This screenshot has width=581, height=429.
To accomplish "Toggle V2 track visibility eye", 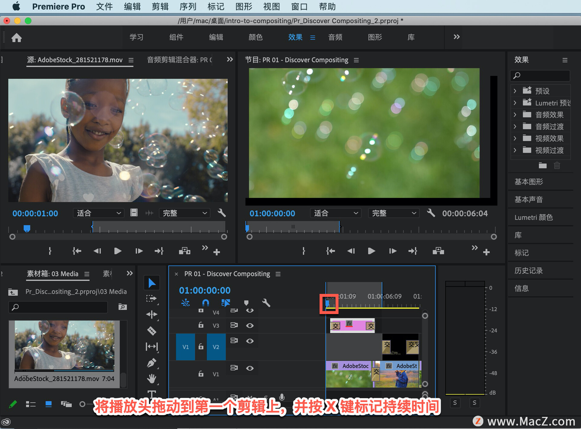I will [x=250, y=341].
